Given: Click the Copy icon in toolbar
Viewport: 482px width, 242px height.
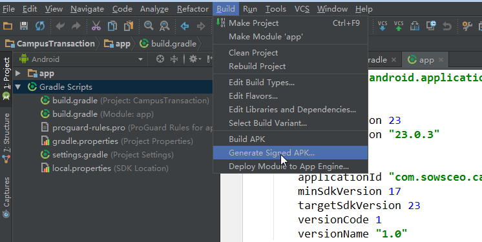Looking at the screenshot, I should [x=112, y=26].
